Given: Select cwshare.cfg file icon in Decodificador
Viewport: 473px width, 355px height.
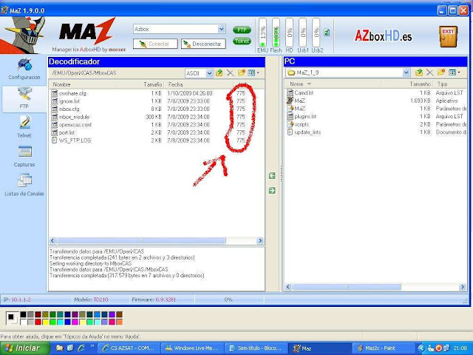Looking at the screenshot, I should pos(54,93).
